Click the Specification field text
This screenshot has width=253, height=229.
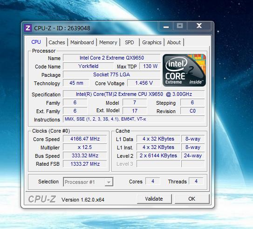click(134, 94)
